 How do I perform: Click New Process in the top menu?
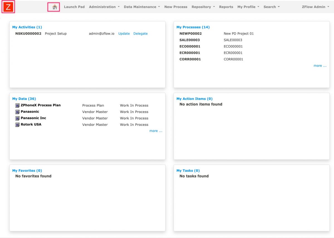176,7
